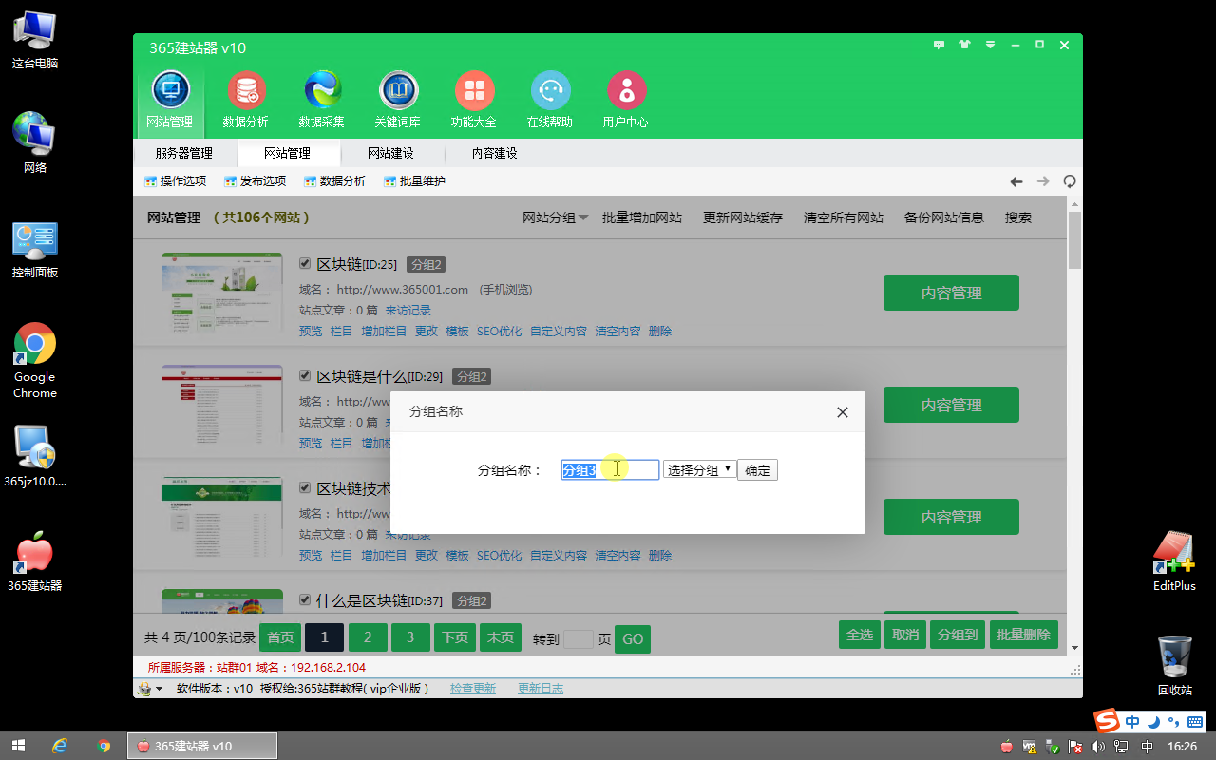Switch to the 服务器管理 tab

coord(184,153)
